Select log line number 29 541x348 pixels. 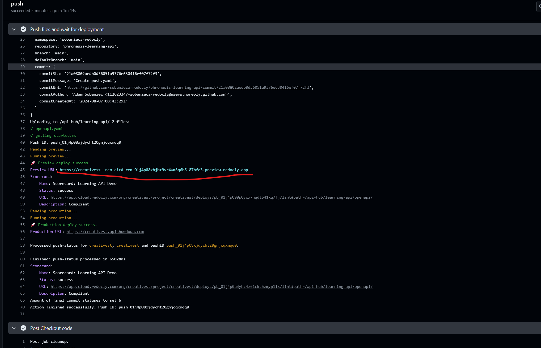[22, 67]
